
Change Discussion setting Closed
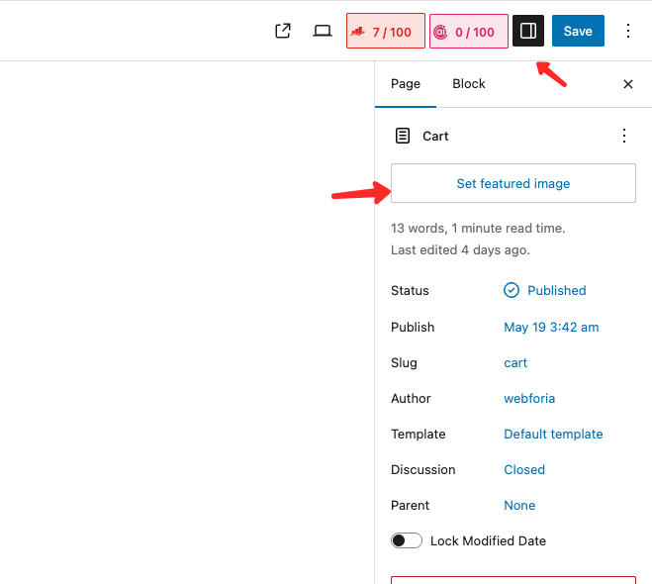524,469
